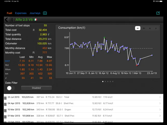Image resolution: width=167 pixels, height=125 pixels.
Task: Tap the Alfa 2.5 V6 vehicle name
Action: click(x=24, y=19)
